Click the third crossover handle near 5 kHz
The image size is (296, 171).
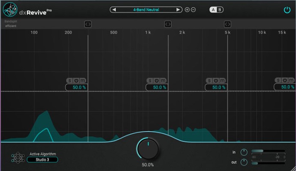tap(227, 24)
